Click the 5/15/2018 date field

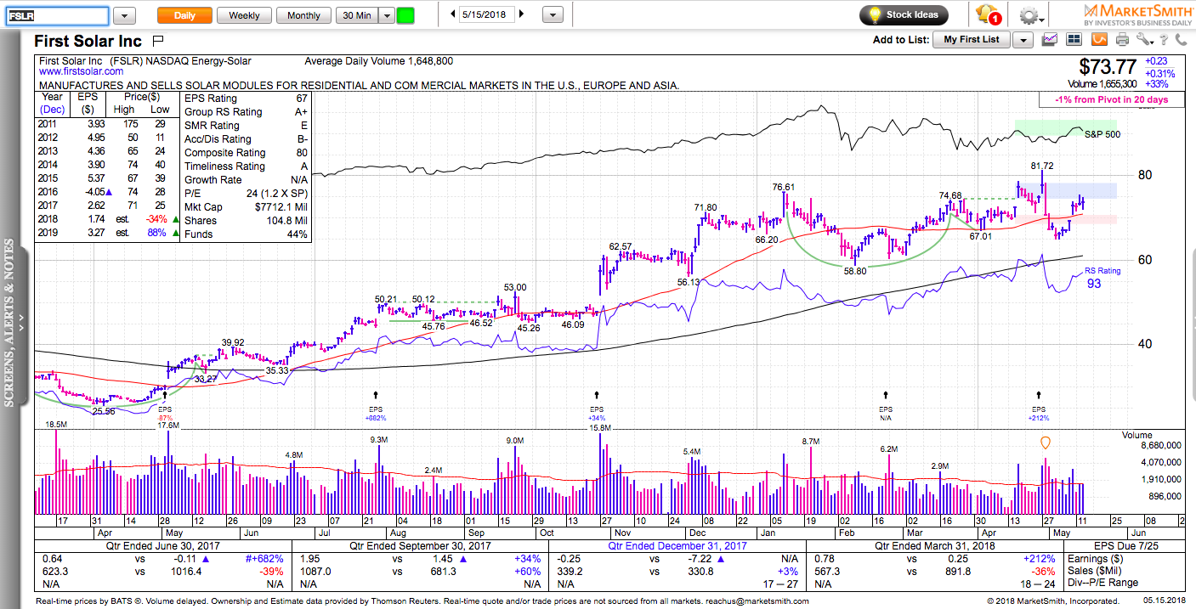[486, 14]
